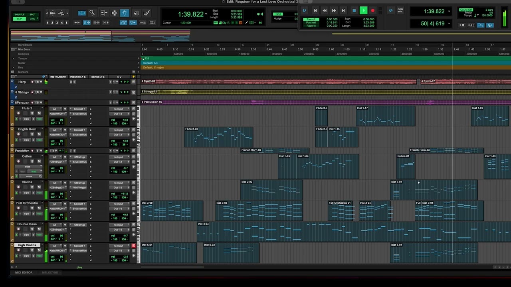Image resolution: width=511 pixels, height=287 pixels.
Task: Toggle Fade-in in transport
Action: click(311, 26)
